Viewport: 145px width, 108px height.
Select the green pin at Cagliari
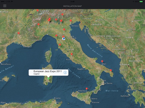(x=48, y=78)
